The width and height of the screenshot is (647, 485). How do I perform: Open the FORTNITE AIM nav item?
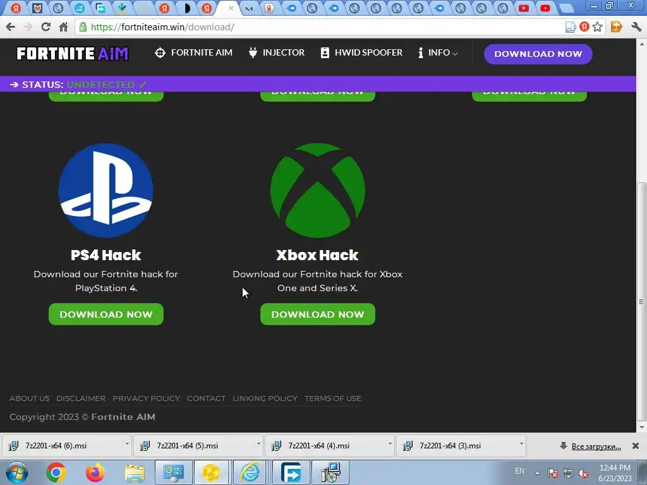coord(193,53)
